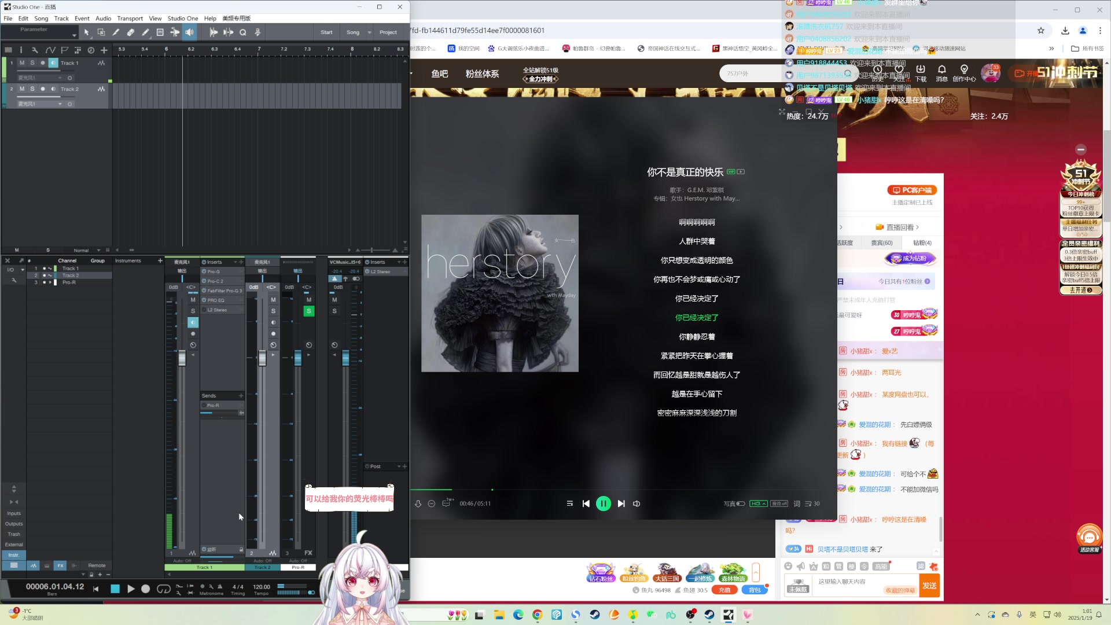1111x625 pixels.
Task: Open the marker track flag icon
Action: click(65, 50)
